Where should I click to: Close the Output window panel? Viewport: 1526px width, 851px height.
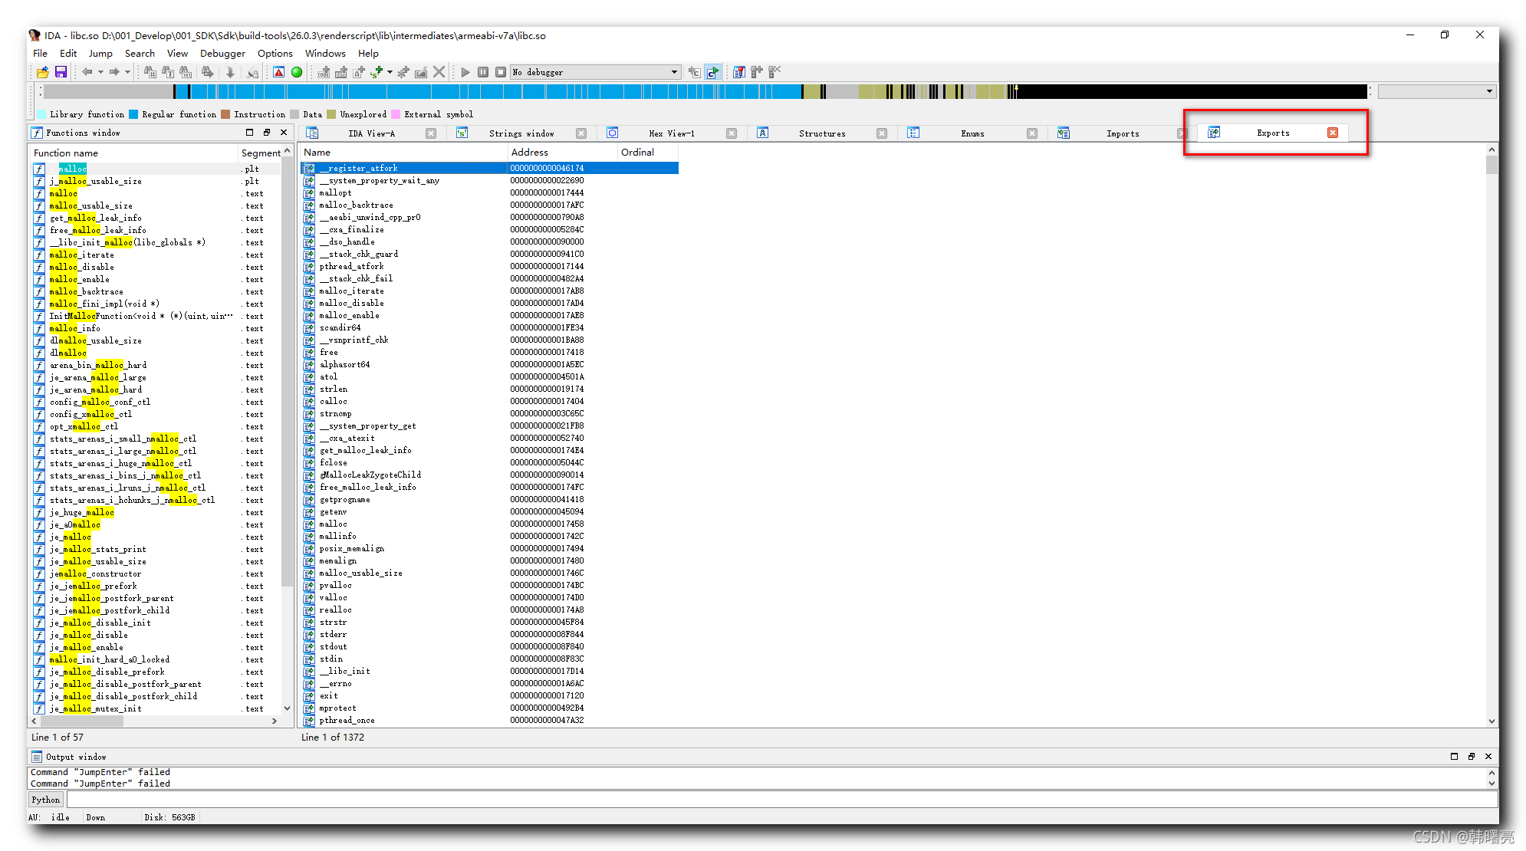[1488, 757]
